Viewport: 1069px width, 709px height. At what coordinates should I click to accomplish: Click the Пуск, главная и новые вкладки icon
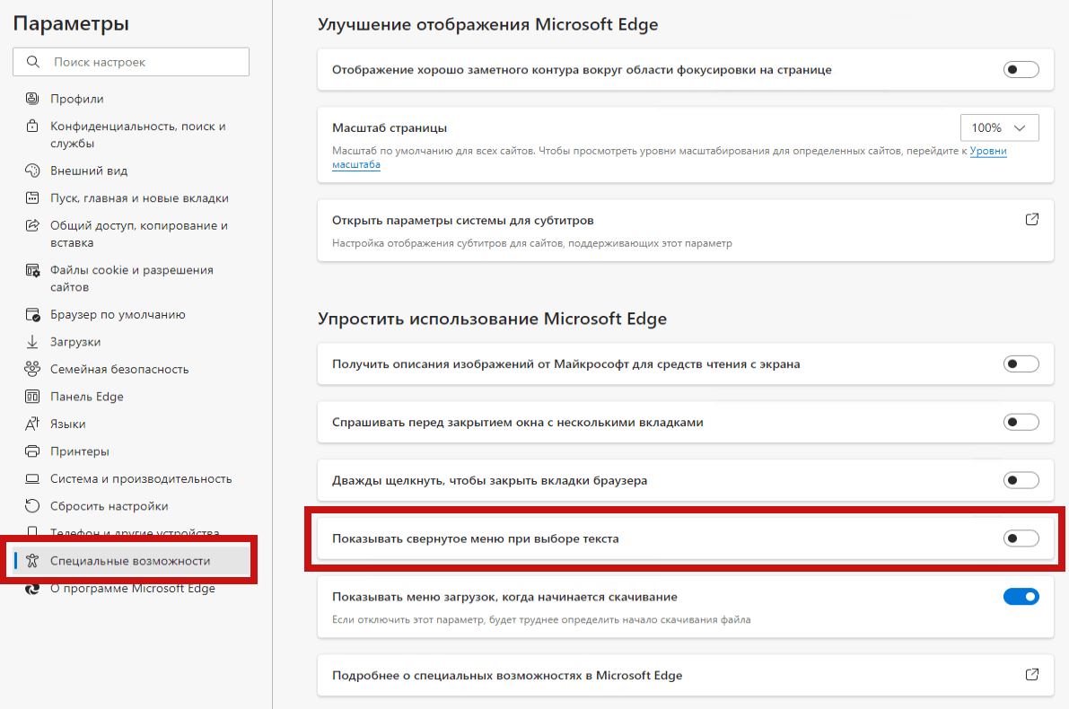(x=32, y=197)
